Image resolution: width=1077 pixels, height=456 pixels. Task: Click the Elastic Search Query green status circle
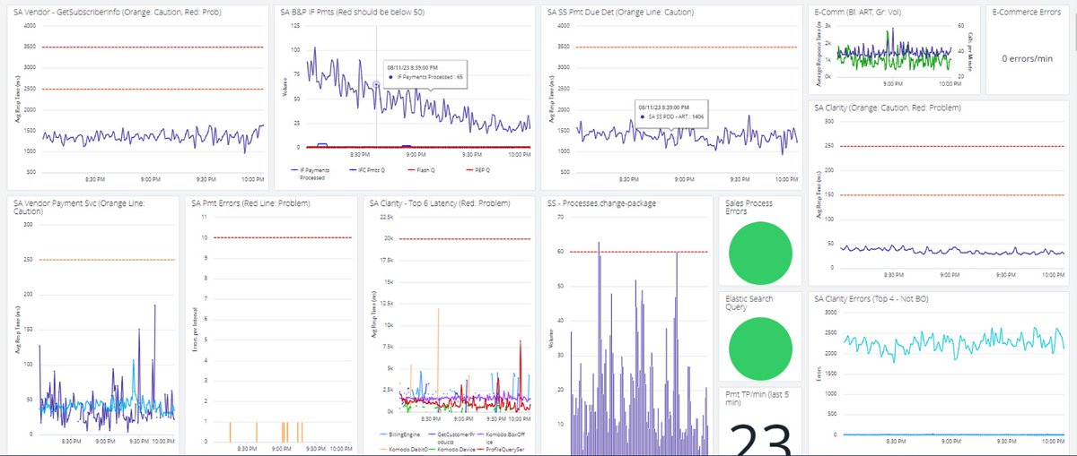click(760, 348)
